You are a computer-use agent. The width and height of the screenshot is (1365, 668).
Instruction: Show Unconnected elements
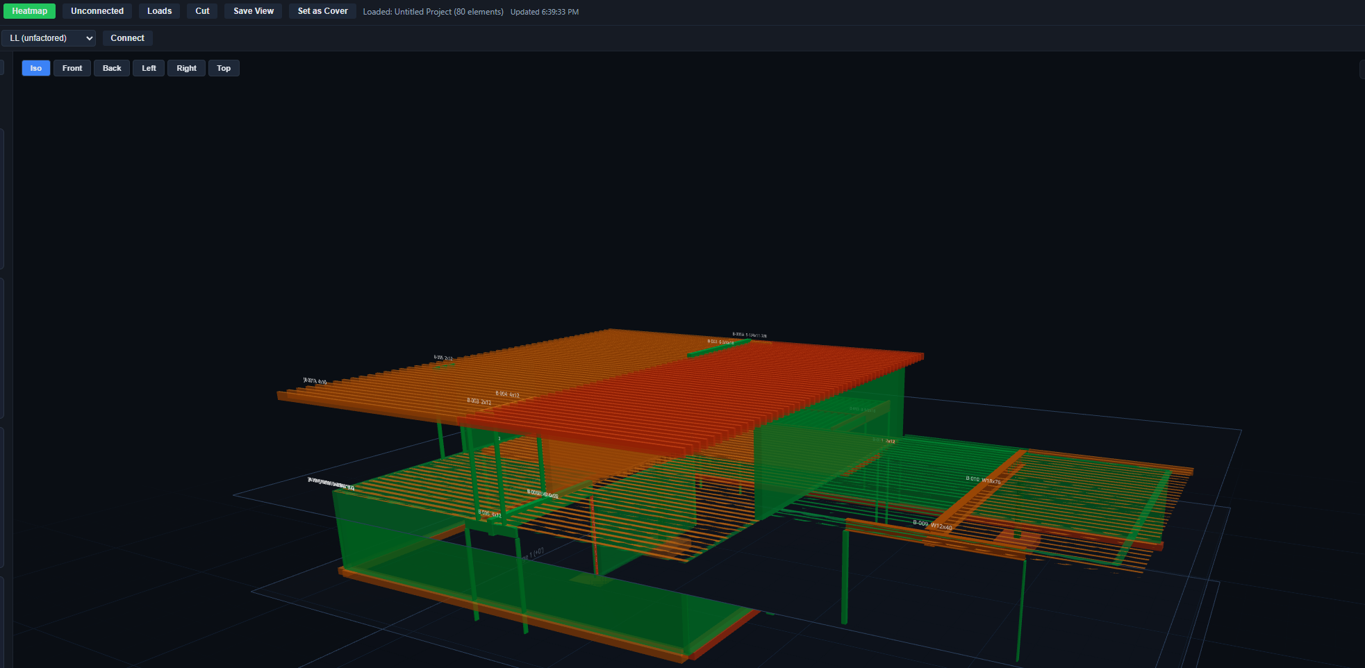tap(97, 11)
